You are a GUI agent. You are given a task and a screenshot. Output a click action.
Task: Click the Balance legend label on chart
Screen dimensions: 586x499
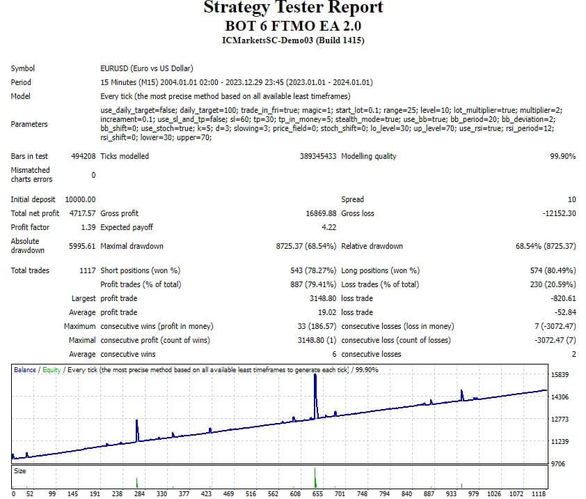point(24,370)
